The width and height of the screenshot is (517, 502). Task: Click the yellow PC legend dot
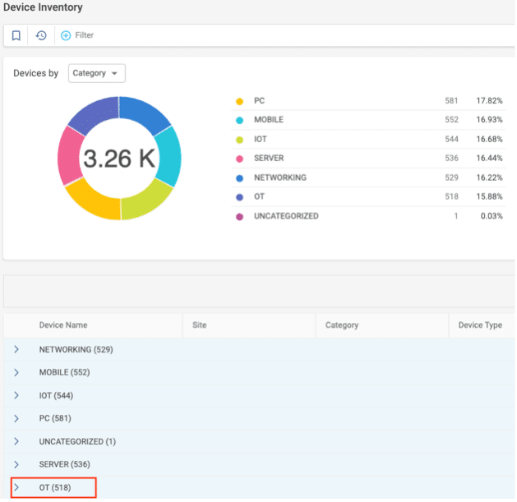[x=240, y=101]
